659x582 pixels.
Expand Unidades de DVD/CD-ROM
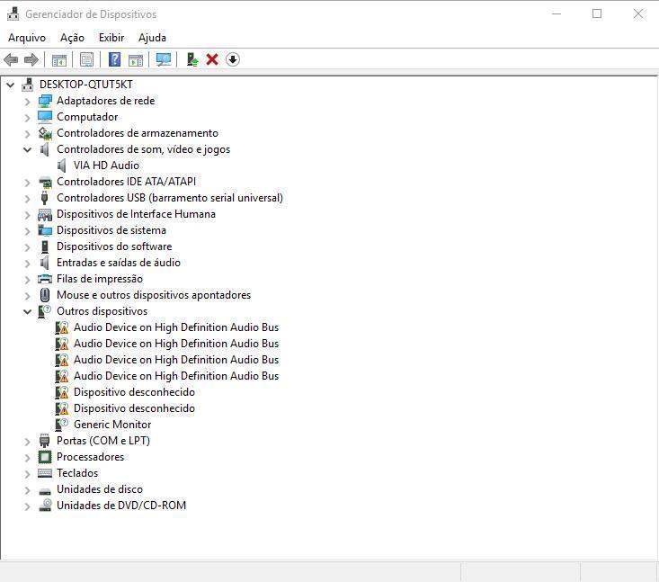click(x=27, y=506)
